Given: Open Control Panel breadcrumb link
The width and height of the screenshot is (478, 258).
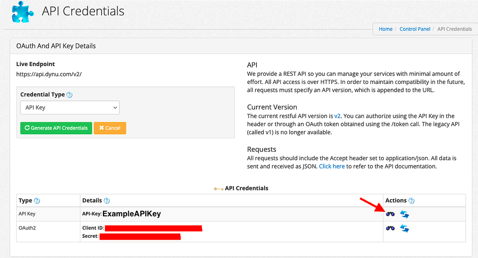Looking at the screenshot, I should click(415, 29).
